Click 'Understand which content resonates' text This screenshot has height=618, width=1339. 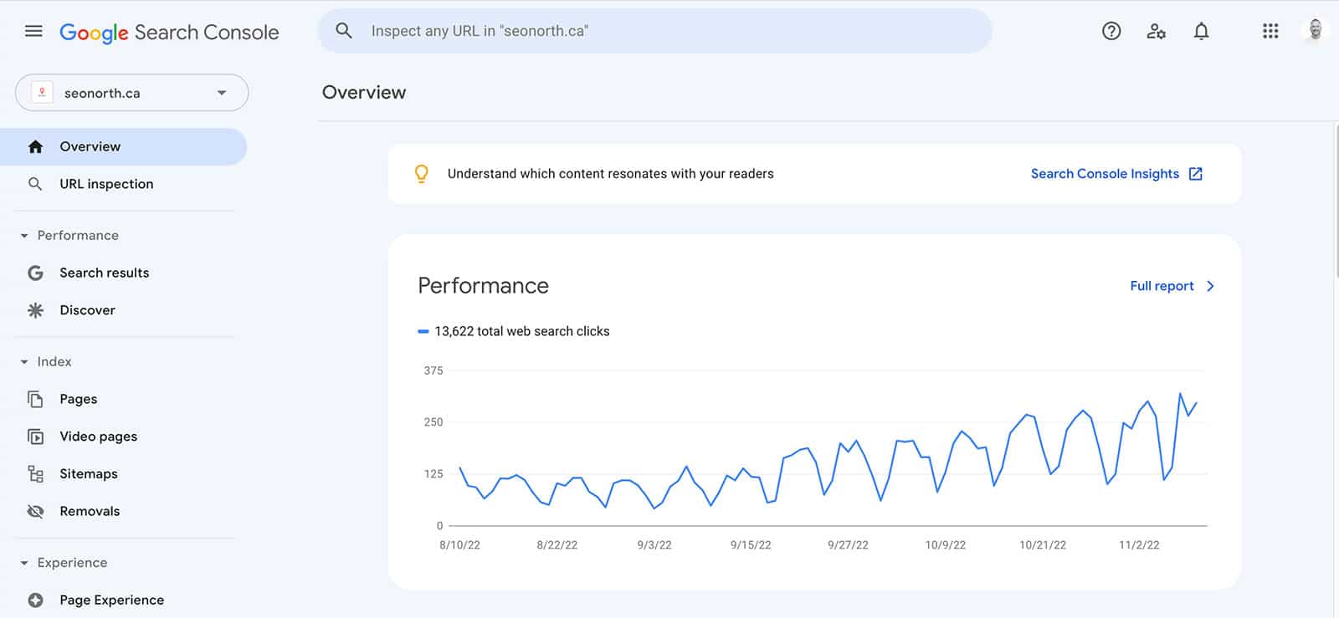click(610, 174)
